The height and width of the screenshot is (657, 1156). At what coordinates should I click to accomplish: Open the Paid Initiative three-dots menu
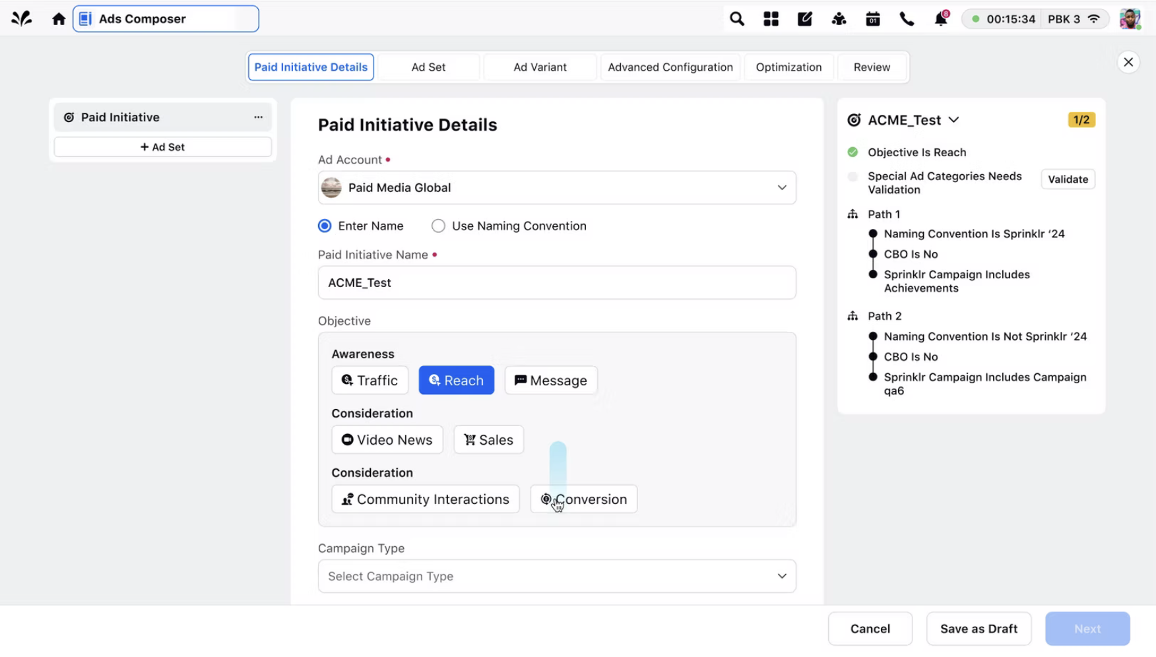(258, 117)
